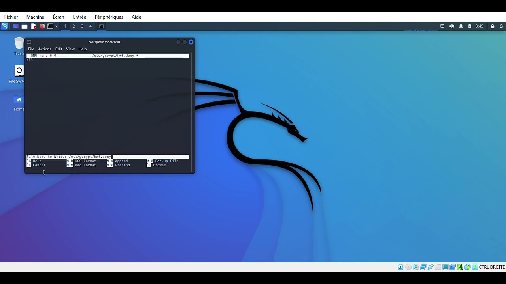
Task: Click the Backup File option
Action: (x=163, y=161)
